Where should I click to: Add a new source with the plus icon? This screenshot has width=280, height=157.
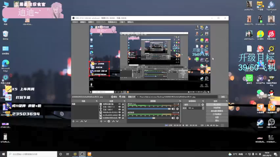pyautogui.click(x=101, y=121)
